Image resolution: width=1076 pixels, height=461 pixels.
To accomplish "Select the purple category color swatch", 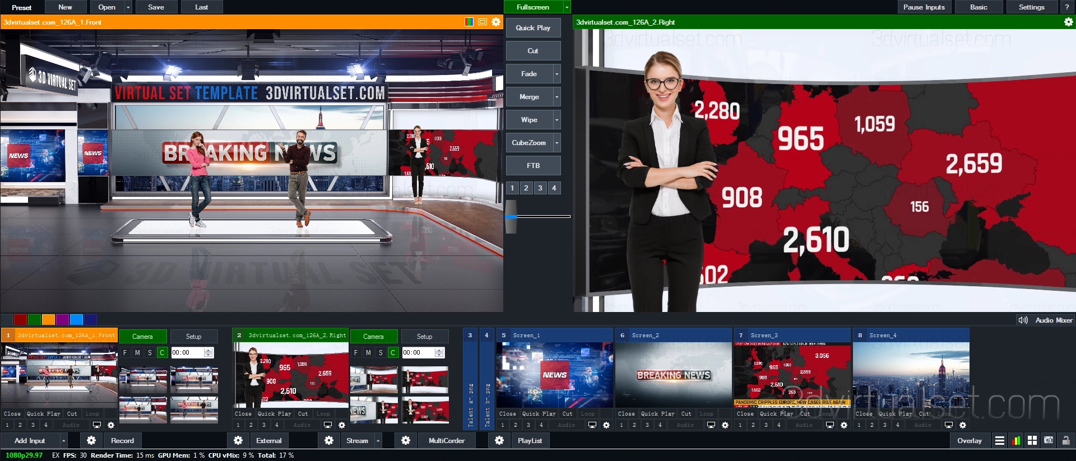I will [x=62, y=319].
